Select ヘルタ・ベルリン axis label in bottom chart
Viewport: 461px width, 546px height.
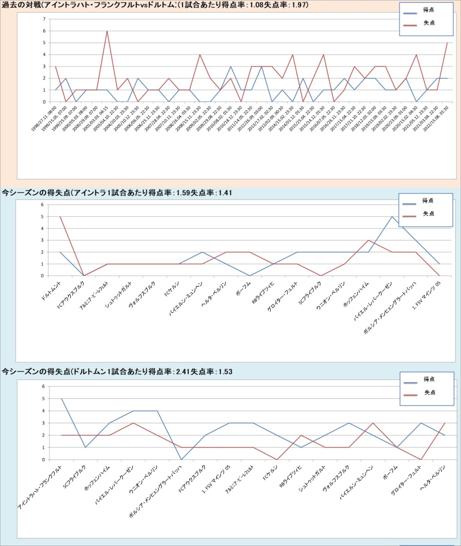point(431,481)
